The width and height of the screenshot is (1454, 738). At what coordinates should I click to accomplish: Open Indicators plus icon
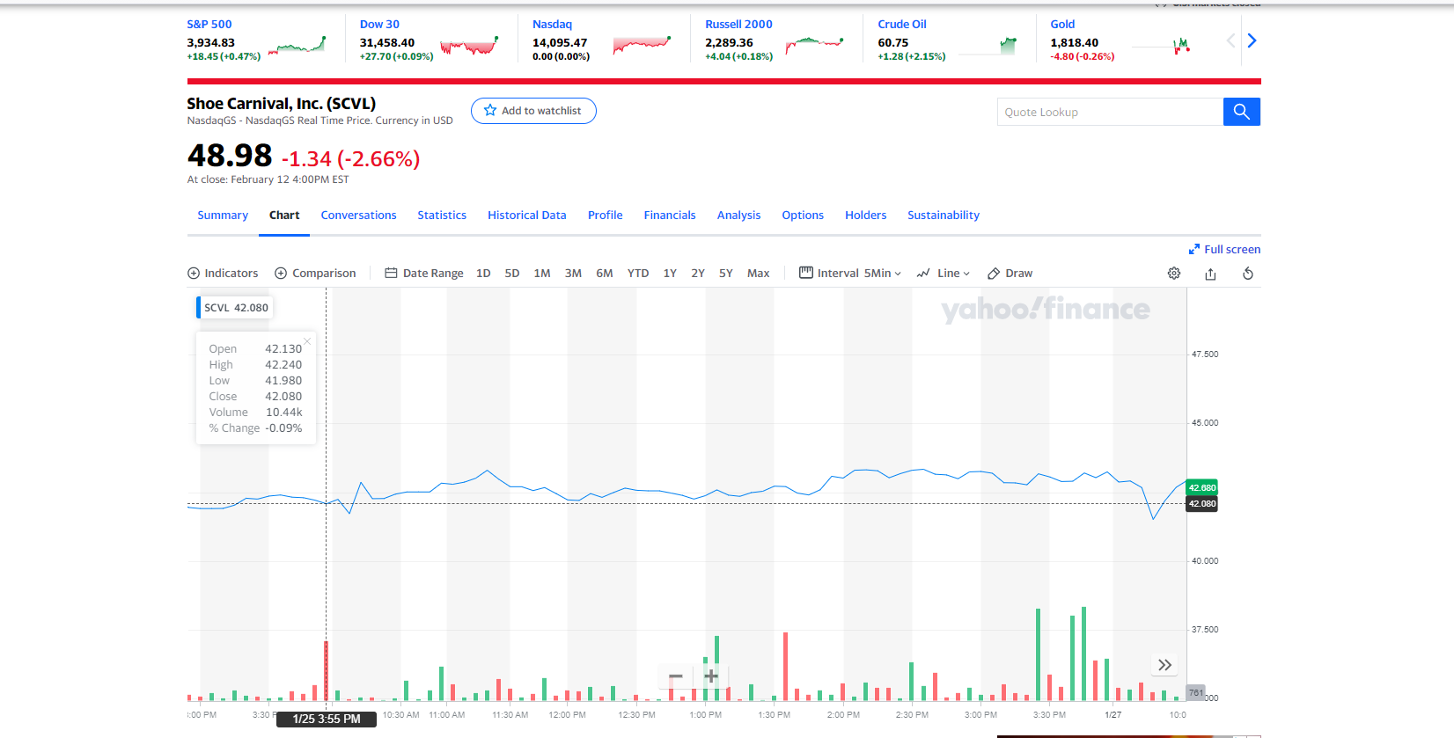tap(194, 274)
